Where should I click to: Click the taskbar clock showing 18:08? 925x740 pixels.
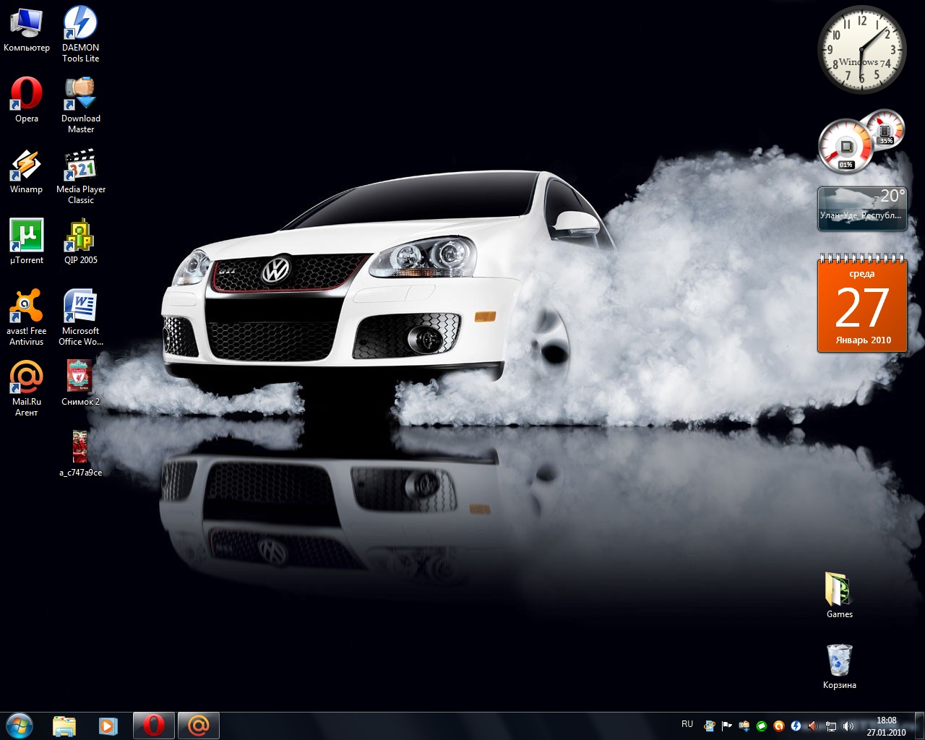(x=886, y=726)
